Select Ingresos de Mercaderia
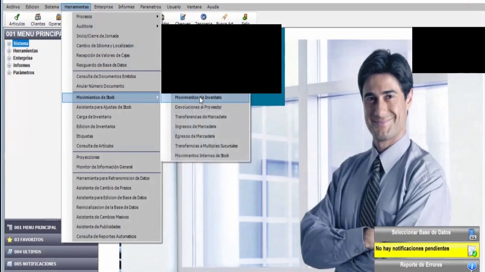The image size is (485, 272). [x=205, y=127]
